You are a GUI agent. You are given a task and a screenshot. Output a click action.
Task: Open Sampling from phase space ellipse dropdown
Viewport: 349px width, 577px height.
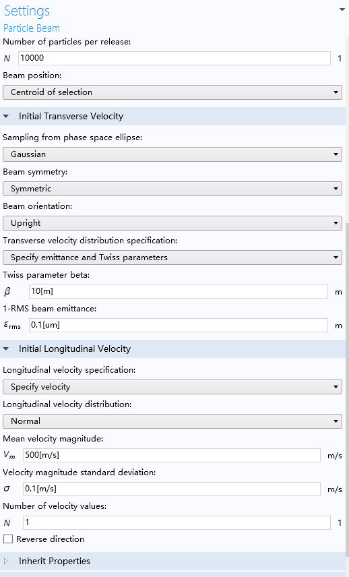172,154
